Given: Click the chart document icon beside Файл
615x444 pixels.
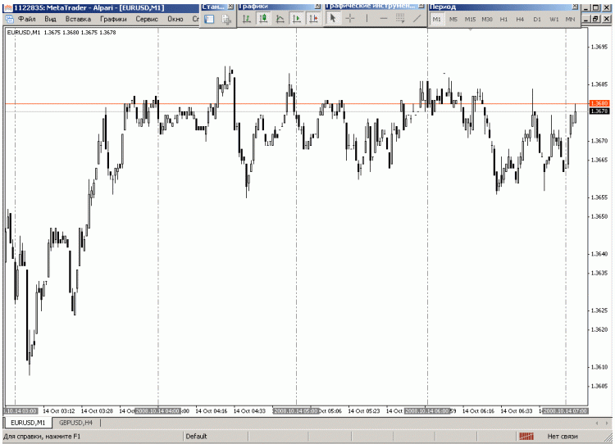Looking at the screenshot, I should point(9,19).
